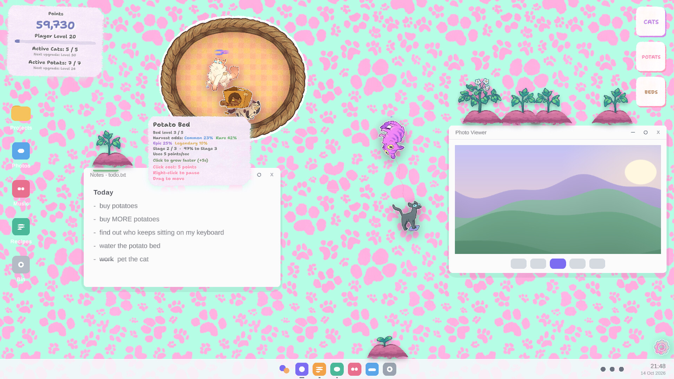
Task: Select the highlighted purple photo thumbnail
Action: click(558, 264)
